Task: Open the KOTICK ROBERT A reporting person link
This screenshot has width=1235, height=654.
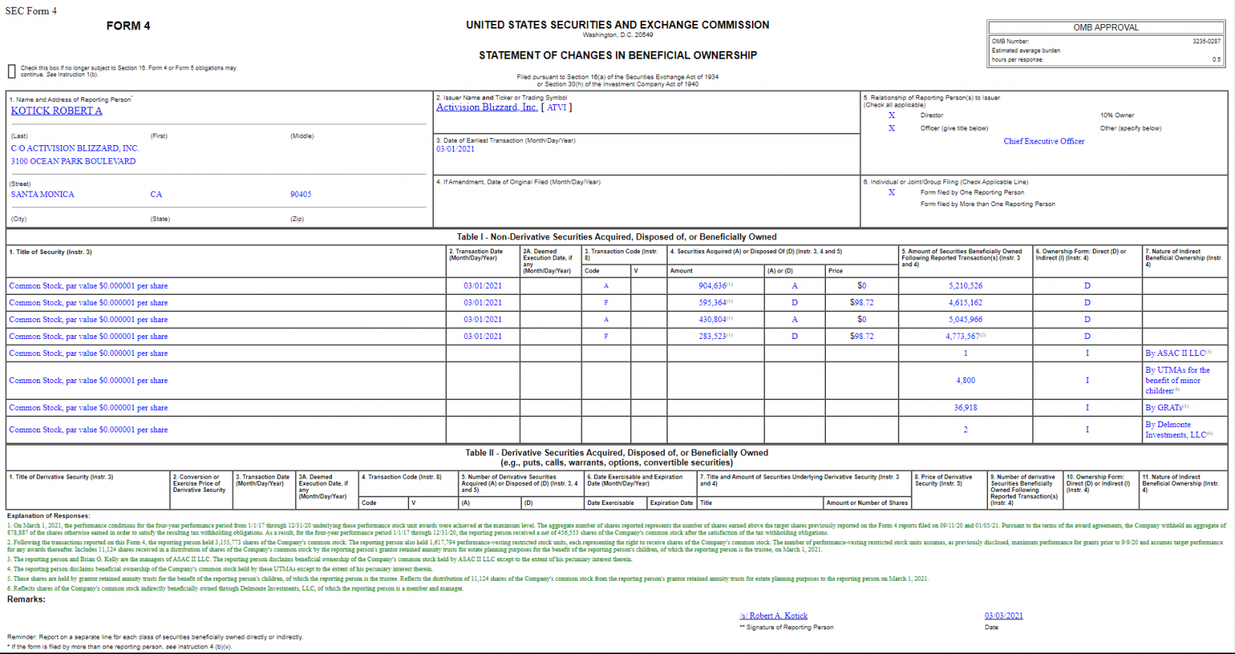Action: click(56, 111)
